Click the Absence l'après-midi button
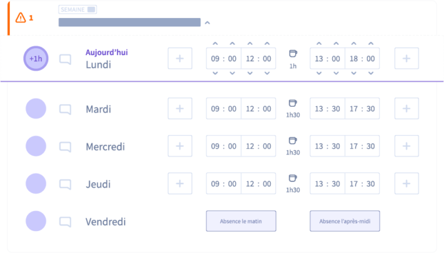Screen dimensions: 444x253 tap(345, 221)
